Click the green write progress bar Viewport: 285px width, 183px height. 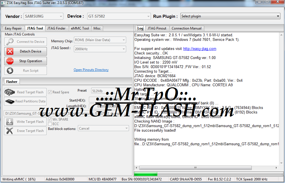(145, 175)
